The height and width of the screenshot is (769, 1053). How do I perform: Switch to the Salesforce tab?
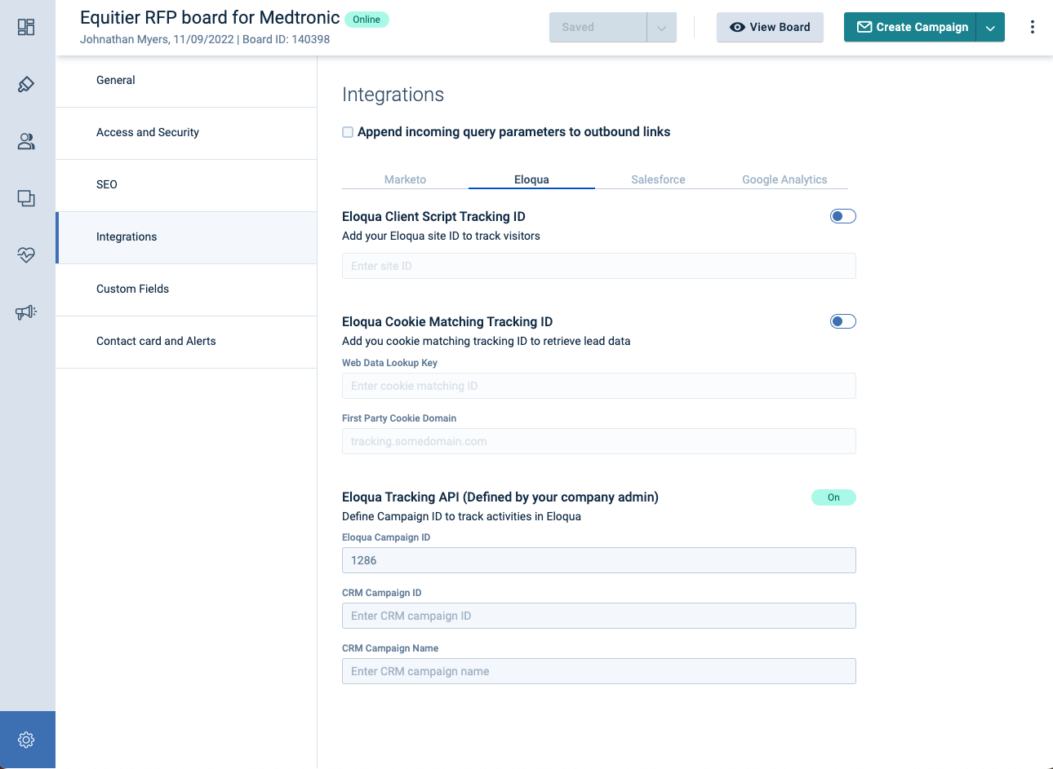point(658,179)
